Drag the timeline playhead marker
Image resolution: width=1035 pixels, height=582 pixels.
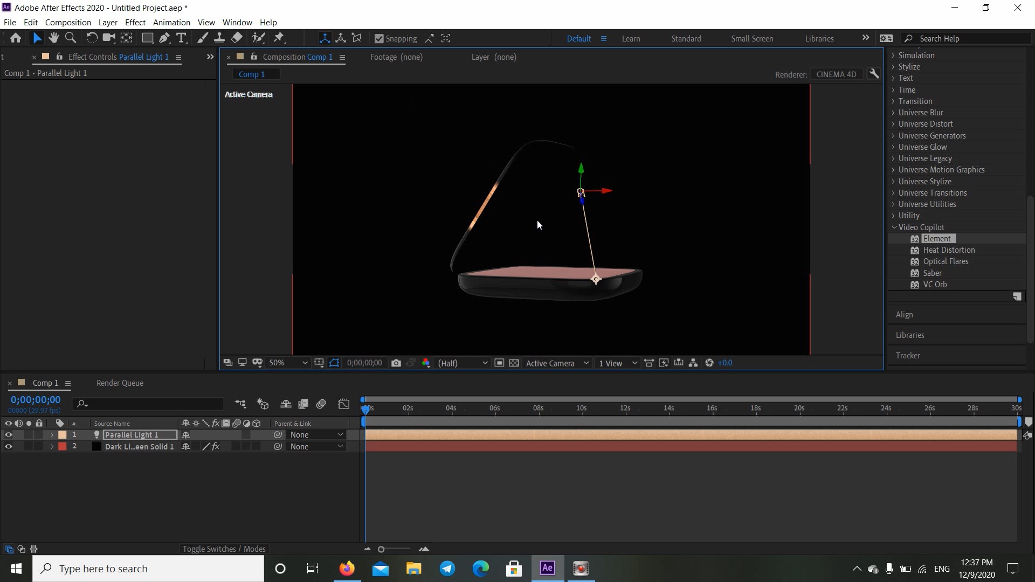(x=364, y=408)
